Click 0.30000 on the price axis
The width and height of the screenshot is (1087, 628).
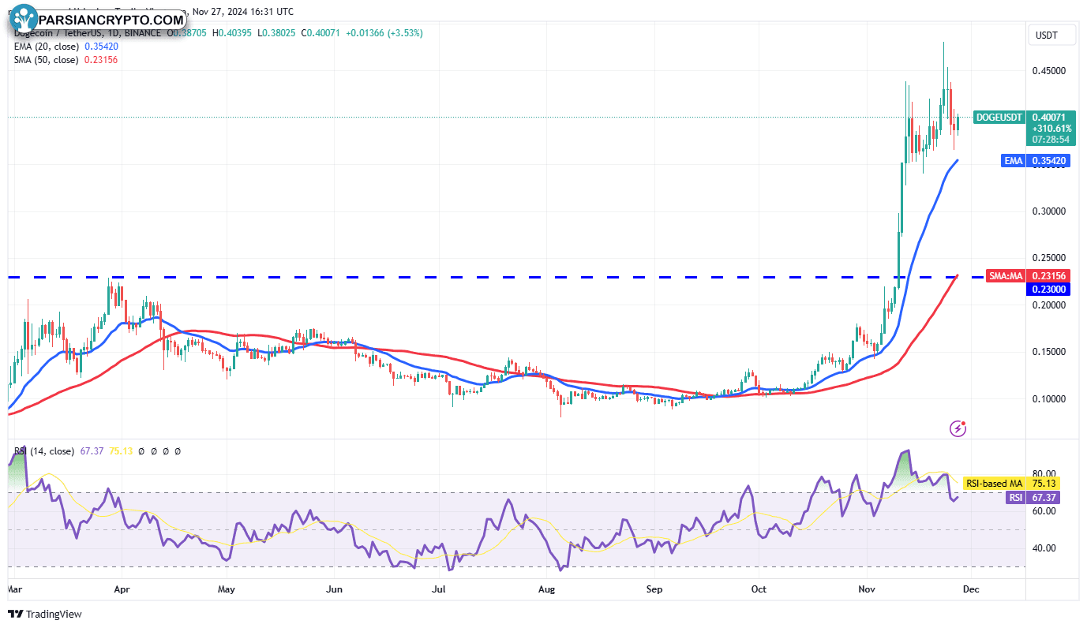(1048, 211)
